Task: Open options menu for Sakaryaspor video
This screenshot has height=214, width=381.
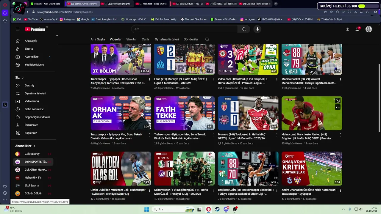Action: (x=213, y=190)
